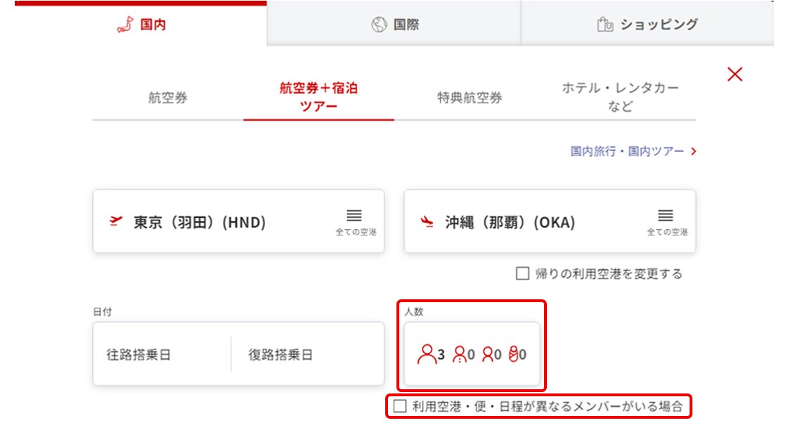This screenshot has height=430, width=788.
Task: Switch to the 国際 tab
Action: coord(394,25)
